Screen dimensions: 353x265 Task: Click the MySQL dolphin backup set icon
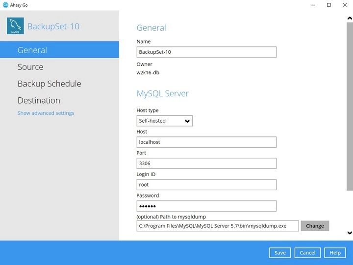coord(15,26)
